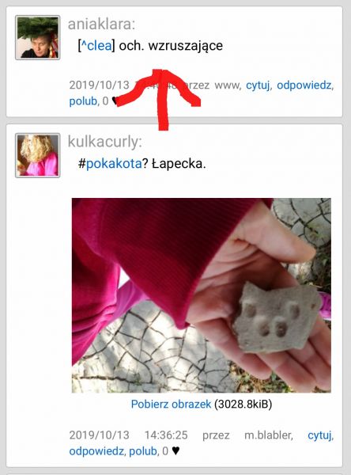Viewport: 351px width, 475px height.
Task: Click heart icon in kulkacurly's post
Action: pyautogui.click(x=175, y=451)
